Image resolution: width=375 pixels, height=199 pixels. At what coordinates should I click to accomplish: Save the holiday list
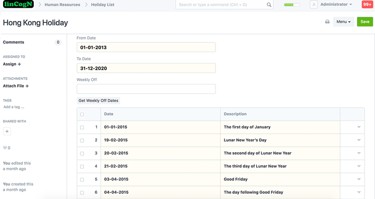pyautogui.click(x=365, y=22)
